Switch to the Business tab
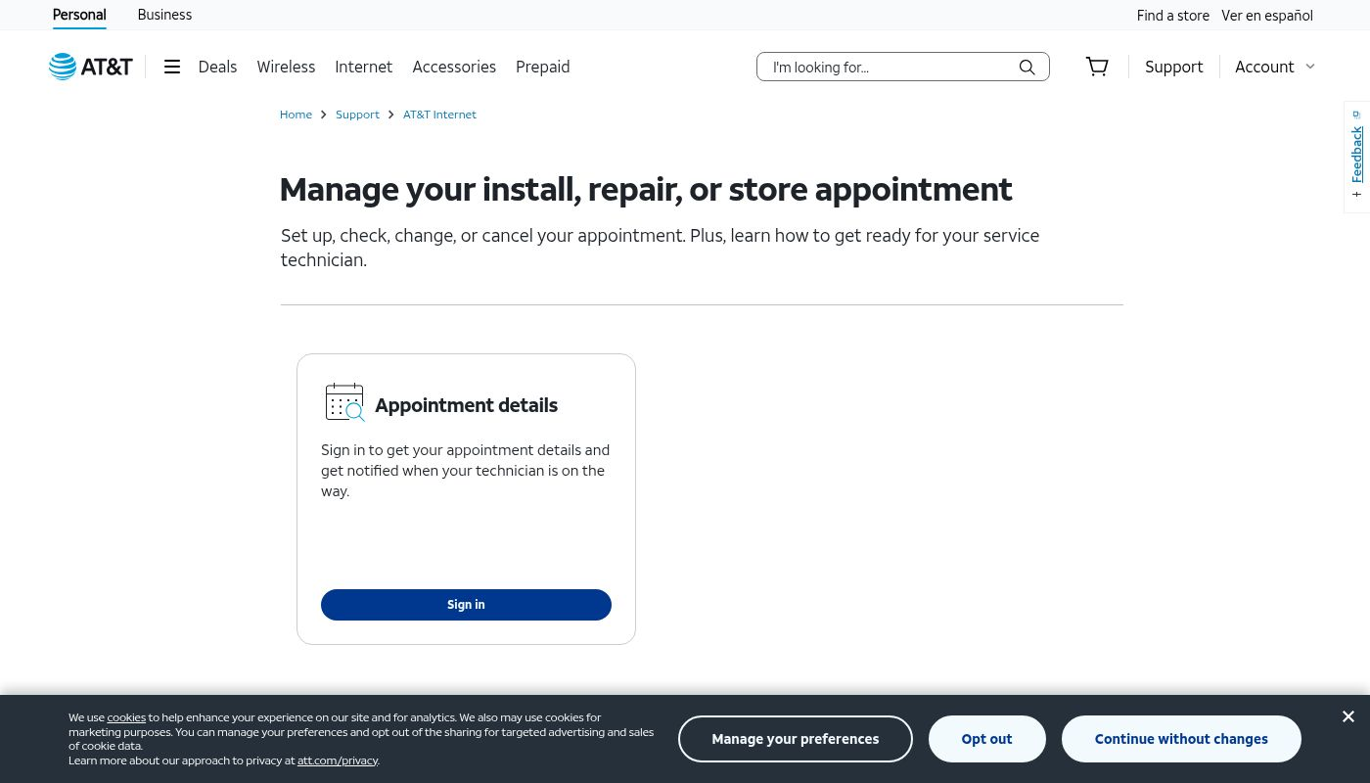This screenshot has width=1370, height=783. 164,15
